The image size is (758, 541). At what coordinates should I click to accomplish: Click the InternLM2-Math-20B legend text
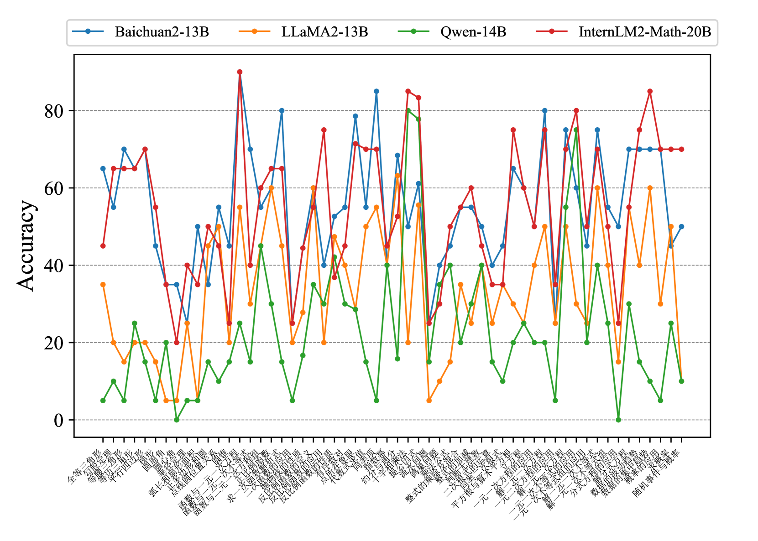click(x=644, y=32)
